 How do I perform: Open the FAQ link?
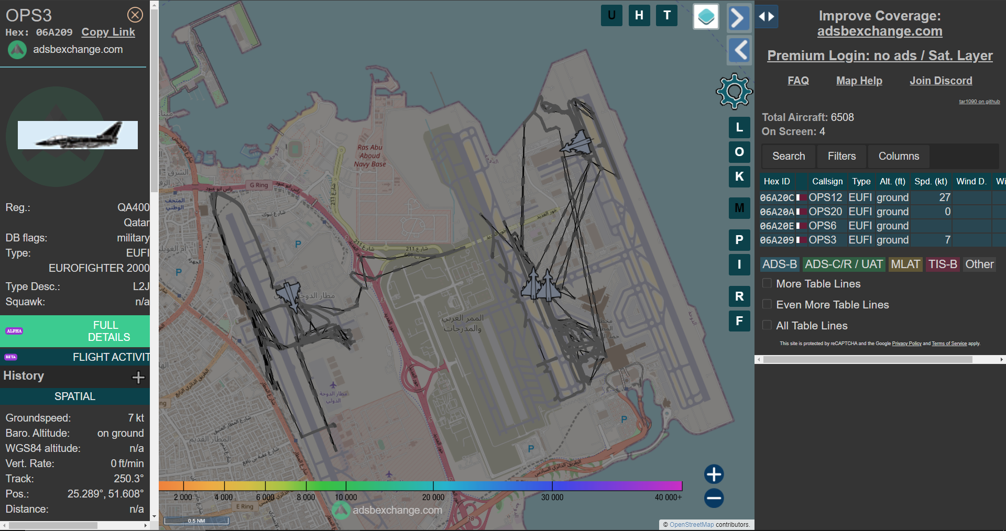click(798, 81)
